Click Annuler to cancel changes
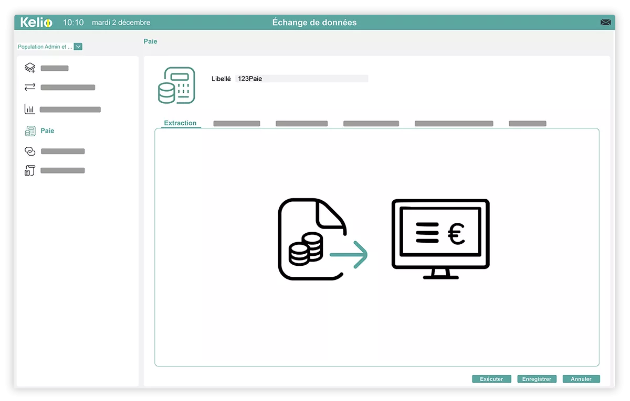This screenshot has height=401, width=630. pos(581,378)
